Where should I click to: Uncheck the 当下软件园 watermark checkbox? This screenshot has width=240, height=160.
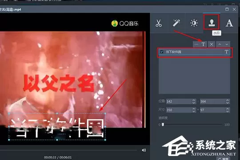point(162,52)
